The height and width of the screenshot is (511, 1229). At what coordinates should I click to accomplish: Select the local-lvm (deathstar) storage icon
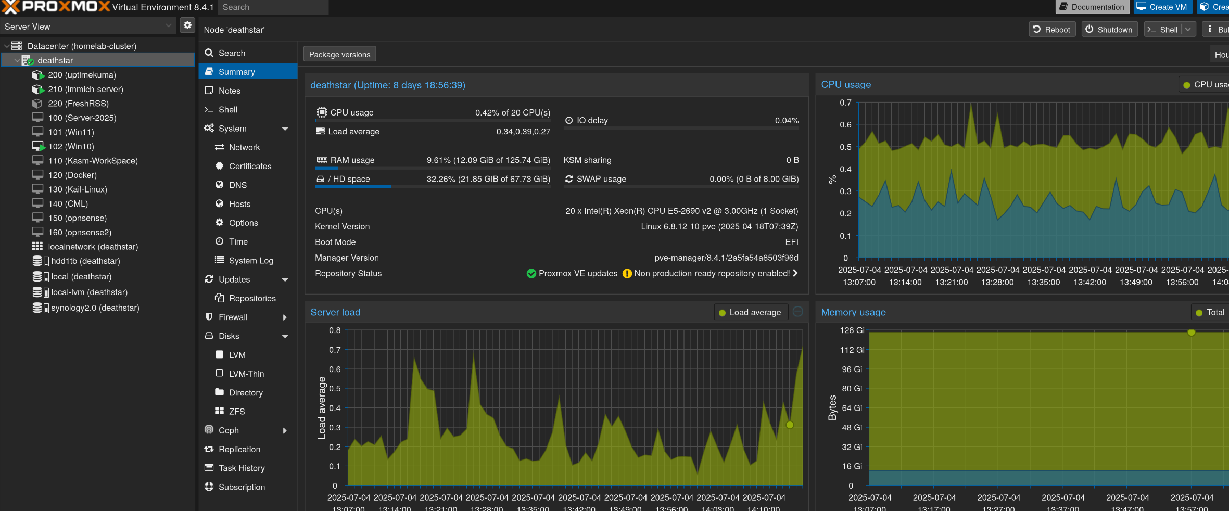pyautogui.click(x=41, y=292)
